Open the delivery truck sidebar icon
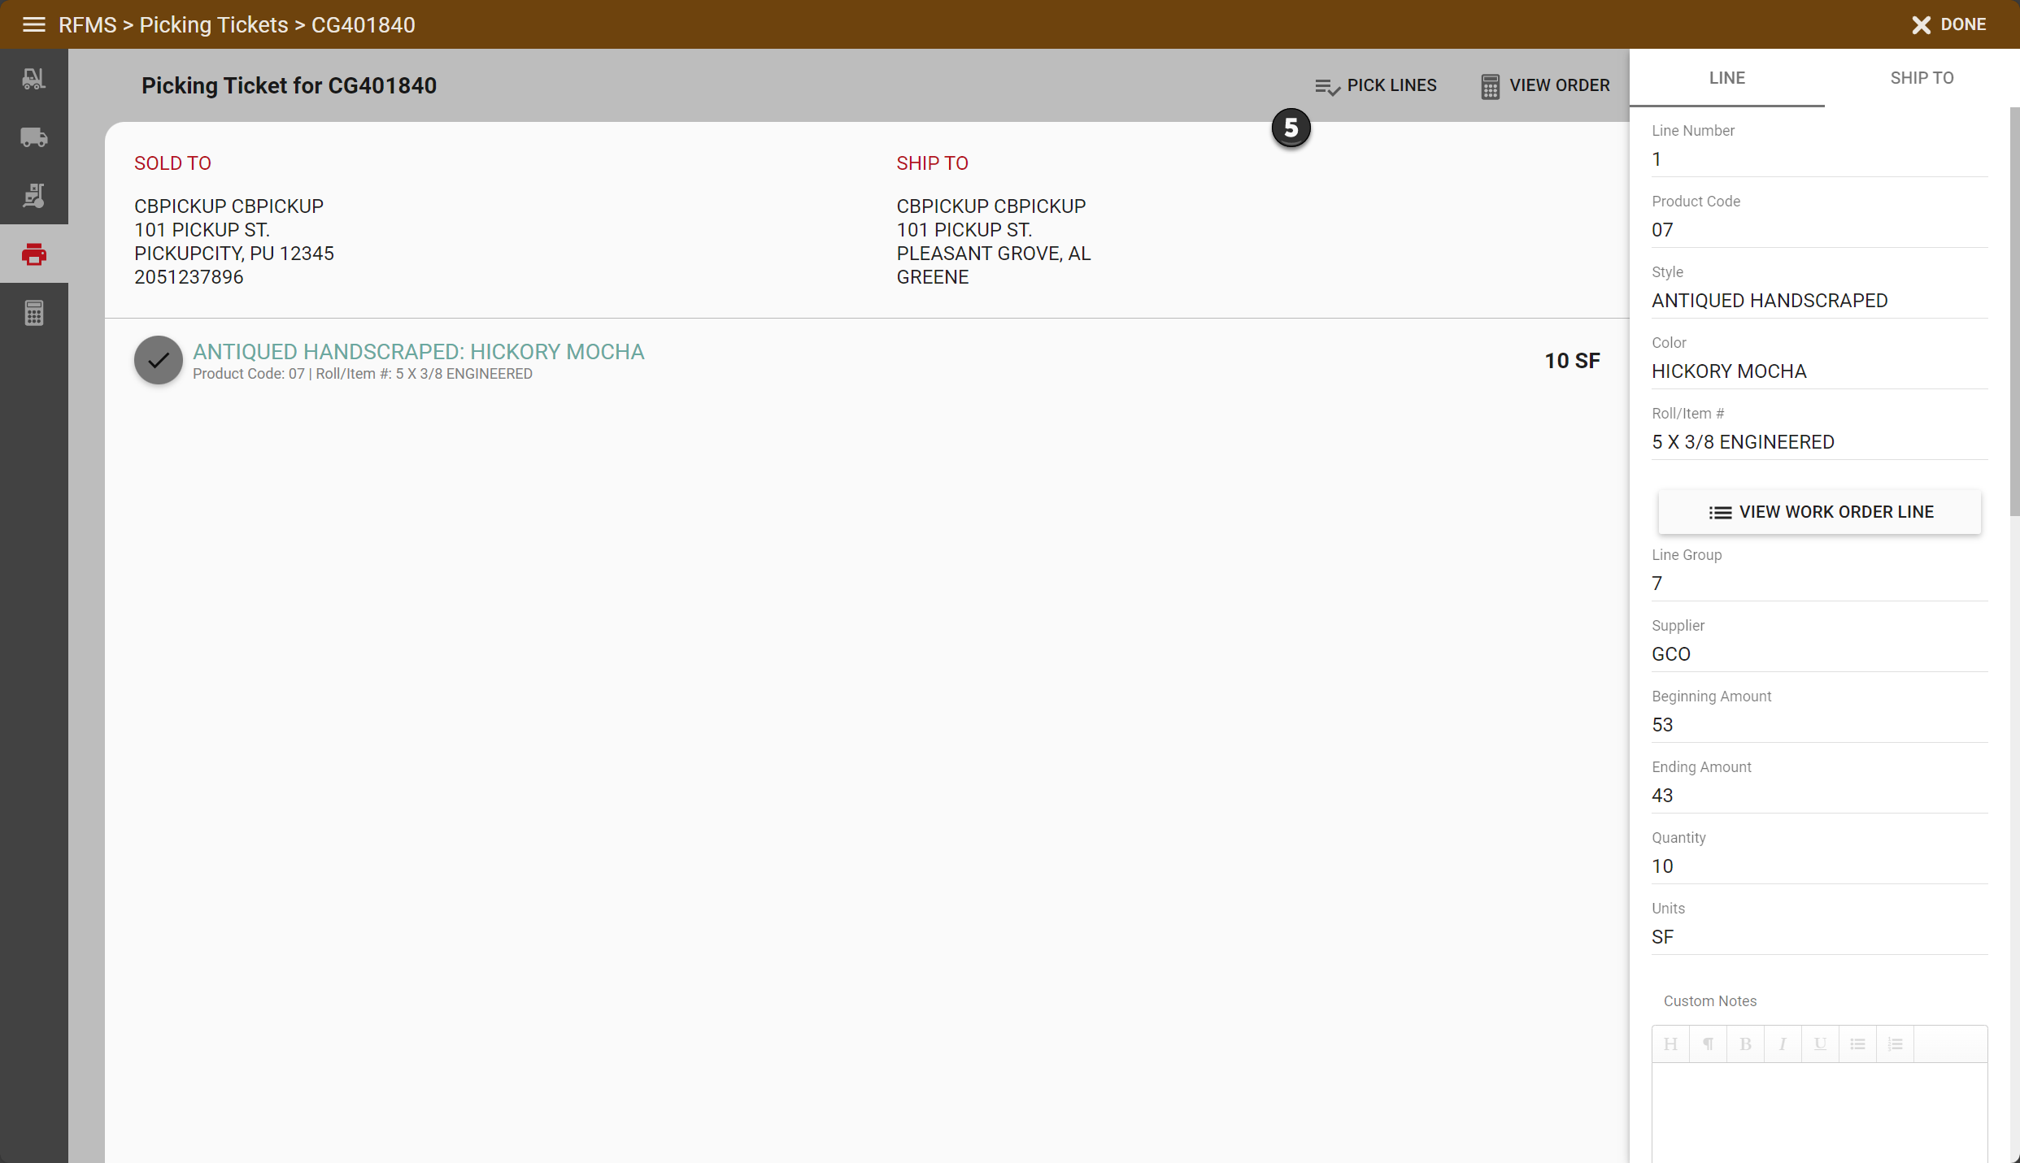This screenshot has width=2020, height=1163. pos(33,137)
